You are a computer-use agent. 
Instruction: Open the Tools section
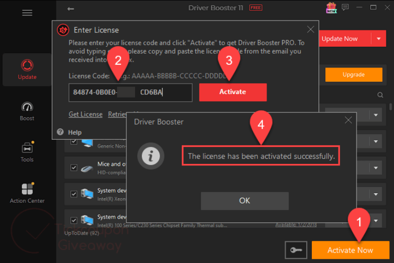point(27,152)
